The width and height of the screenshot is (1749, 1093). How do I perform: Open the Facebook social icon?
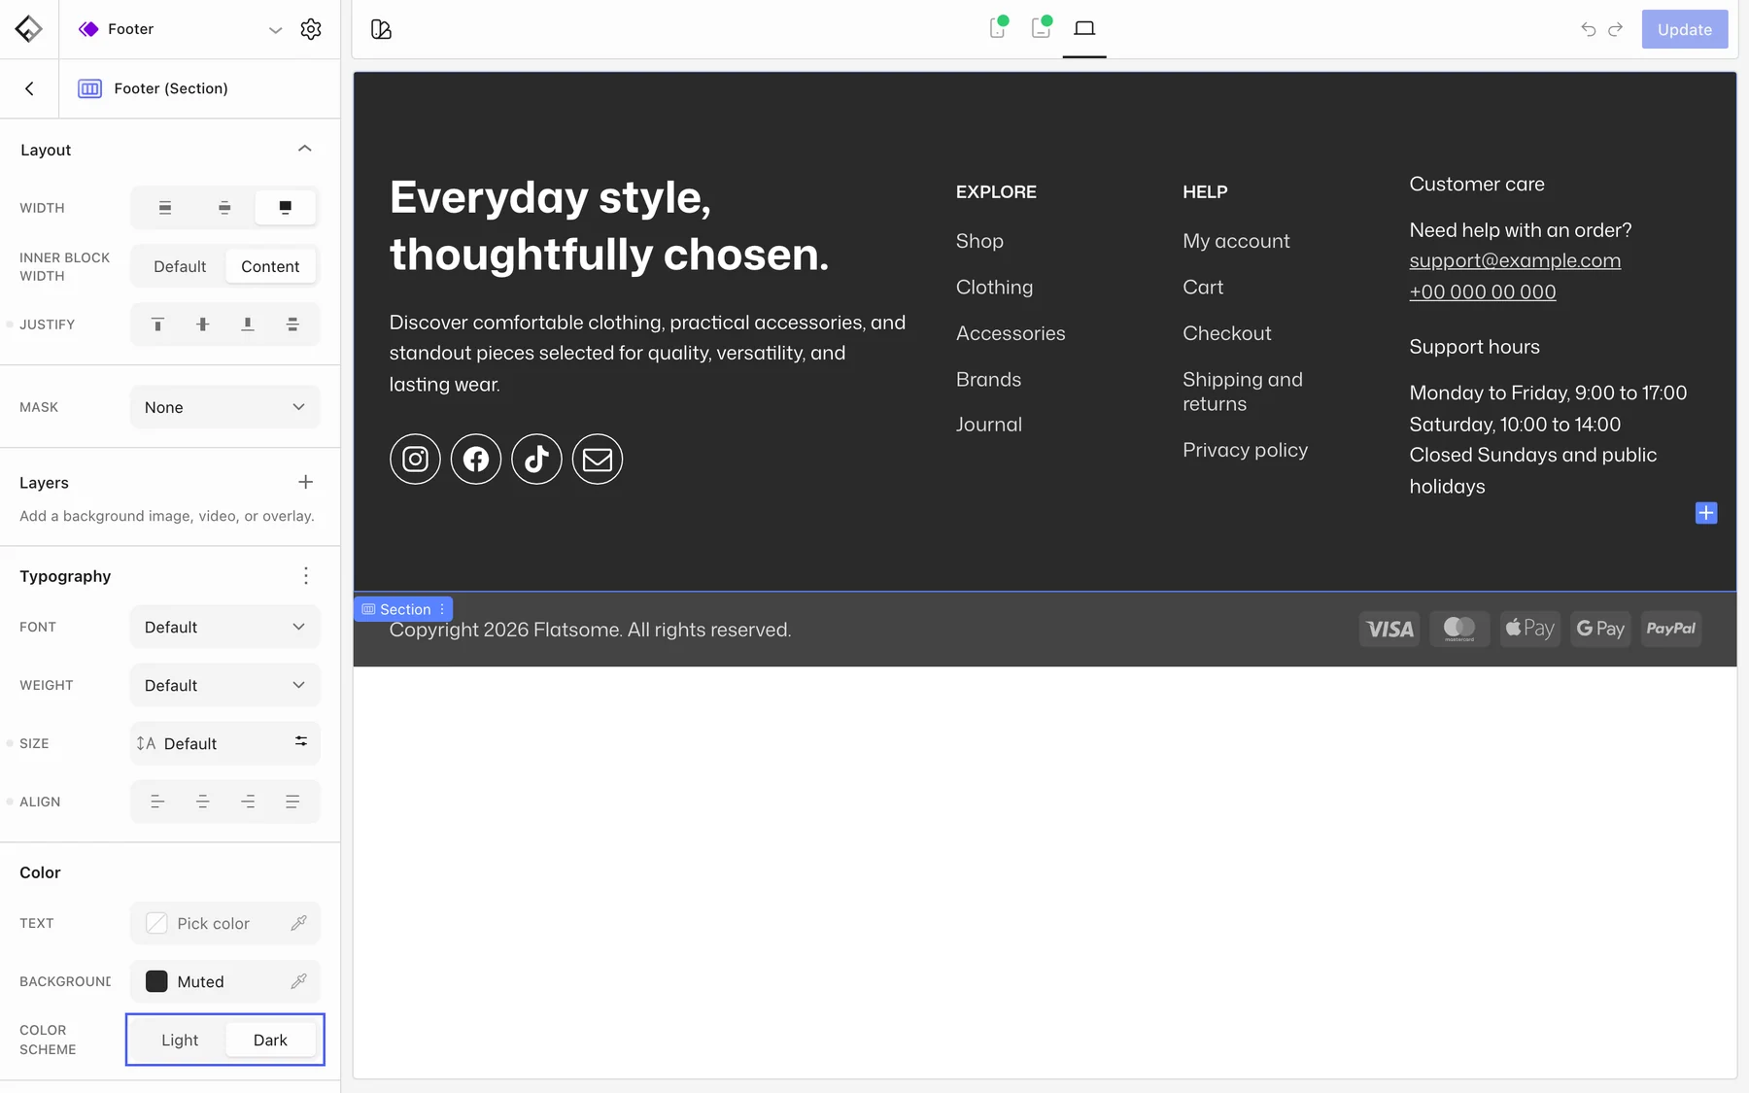[476, 459]
